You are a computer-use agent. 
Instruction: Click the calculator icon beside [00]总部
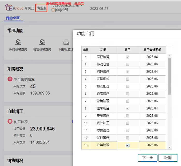pyautogui.click(x=53, y=10)
